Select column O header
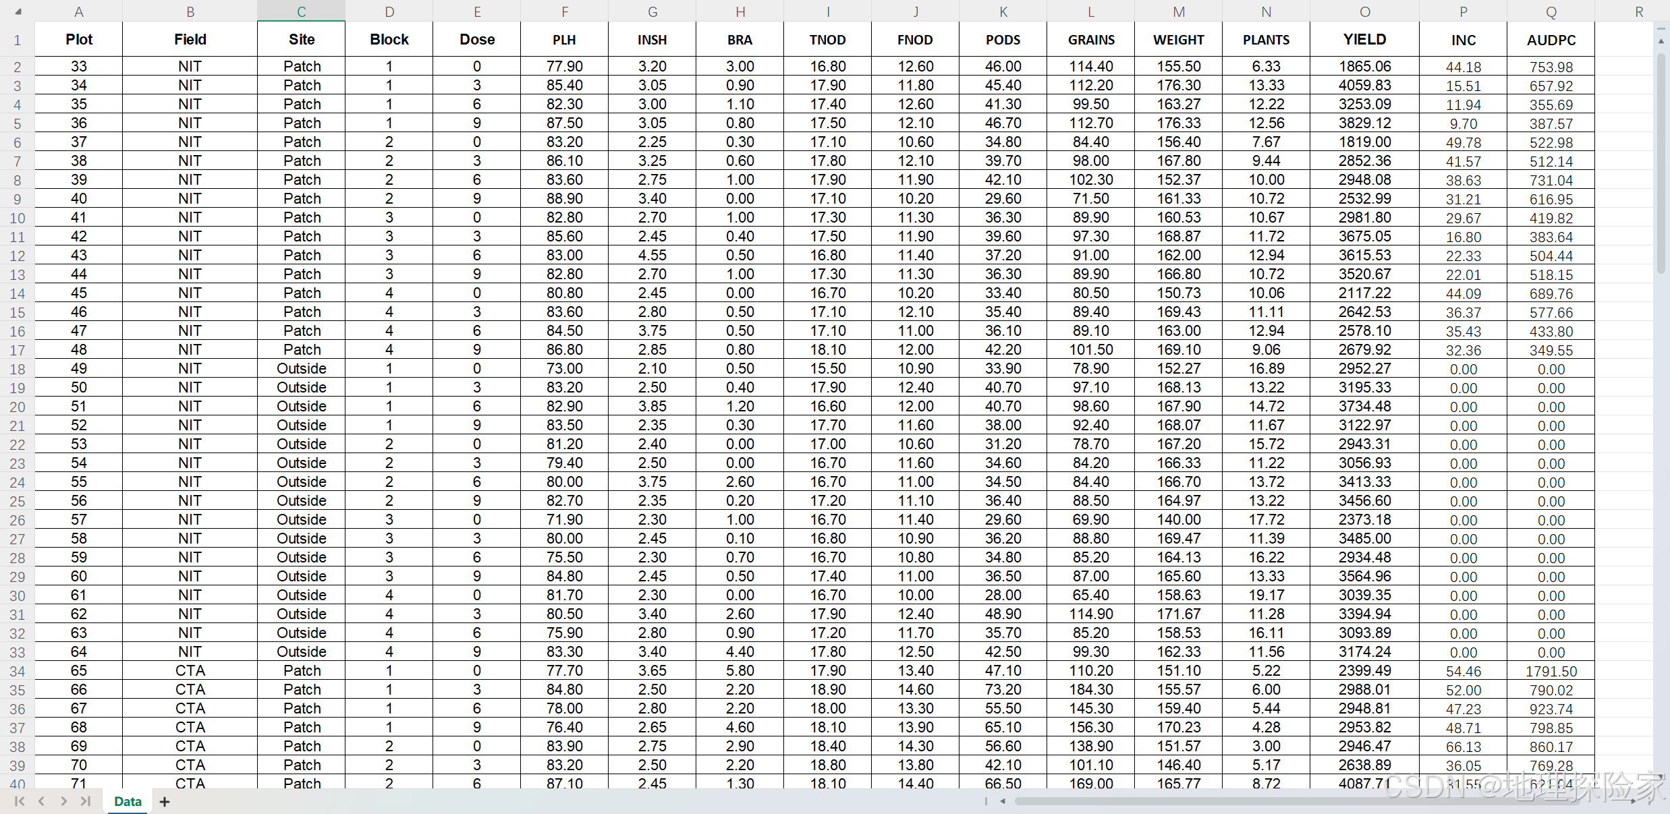This screenshot has height=814, width=1670. (1364, 11)
